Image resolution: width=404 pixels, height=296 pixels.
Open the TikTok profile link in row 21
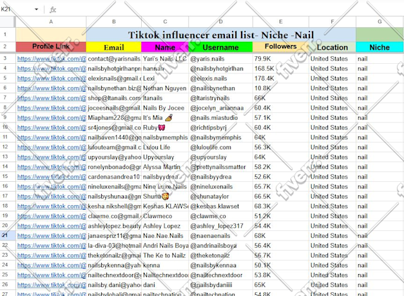[x=52, y=236]
